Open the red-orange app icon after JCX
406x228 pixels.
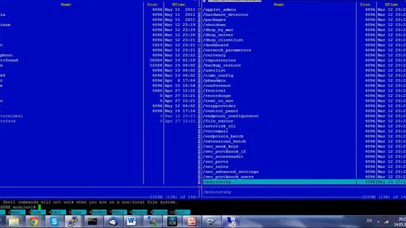click(192, 222)
